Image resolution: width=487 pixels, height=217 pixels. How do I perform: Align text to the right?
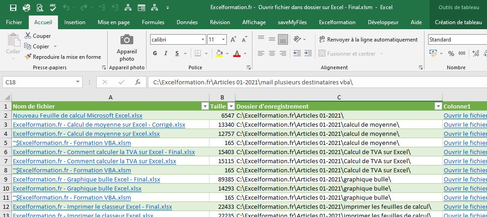[x=283, y=53]
